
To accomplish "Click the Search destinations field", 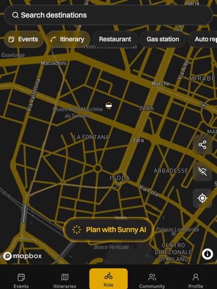I will [x=108, y=15].
